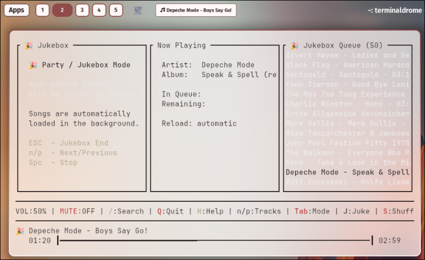Click the Depeche Mode - Boys Say Go! media widget

[196, 10]
